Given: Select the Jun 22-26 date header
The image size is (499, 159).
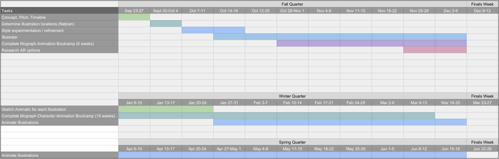Looking at the screenshot, I should point(482,149).
